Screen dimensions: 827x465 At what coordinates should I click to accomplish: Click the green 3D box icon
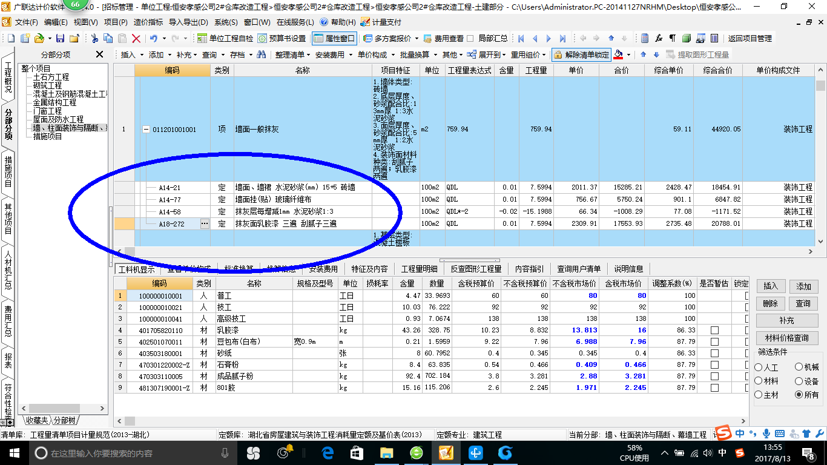pyautogui.click(x=686, y=38)
